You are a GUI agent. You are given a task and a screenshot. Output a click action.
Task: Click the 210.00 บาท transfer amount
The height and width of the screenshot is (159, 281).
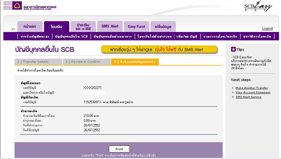(x=91, y=116)
